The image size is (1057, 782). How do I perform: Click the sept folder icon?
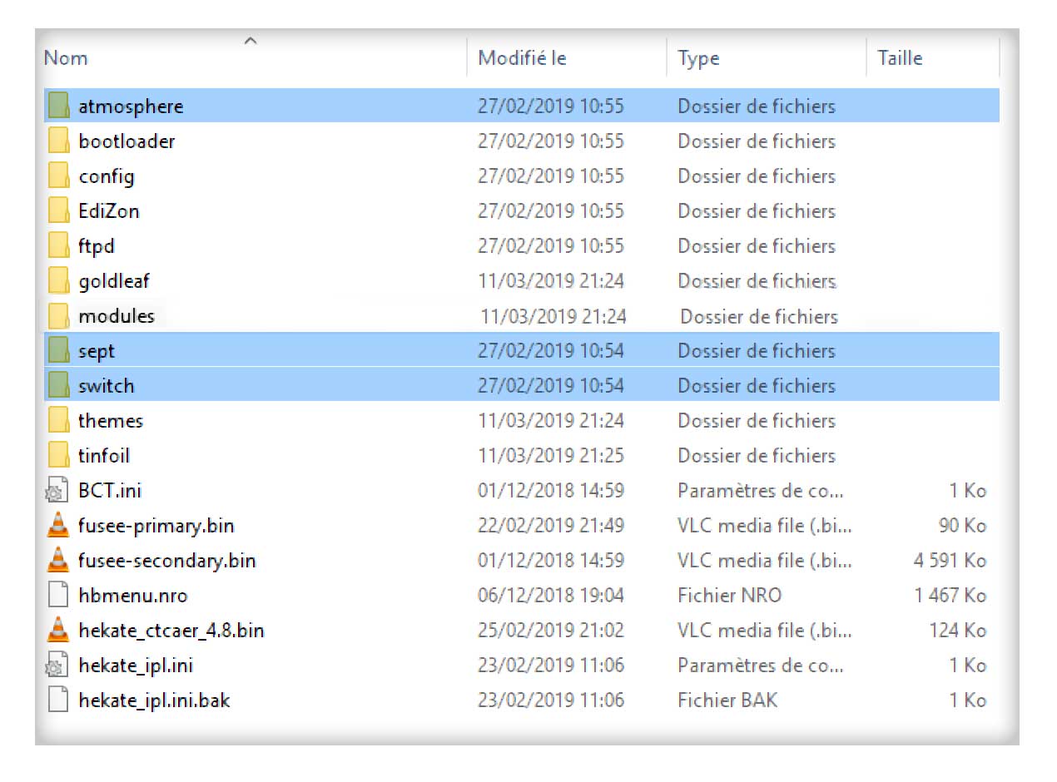click(57, 351)
